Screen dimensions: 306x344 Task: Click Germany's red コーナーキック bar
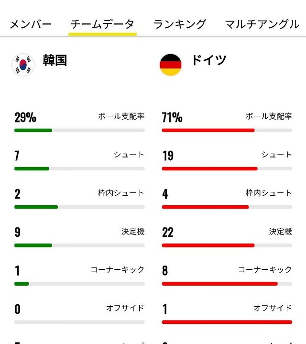click(220, 284)
